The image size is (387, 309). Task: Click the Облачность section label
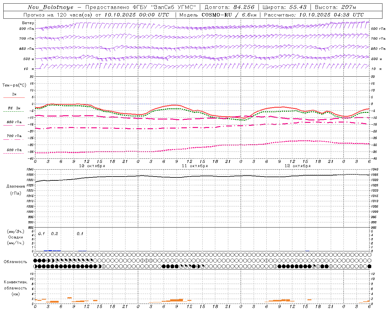click(x=15, y=262)
